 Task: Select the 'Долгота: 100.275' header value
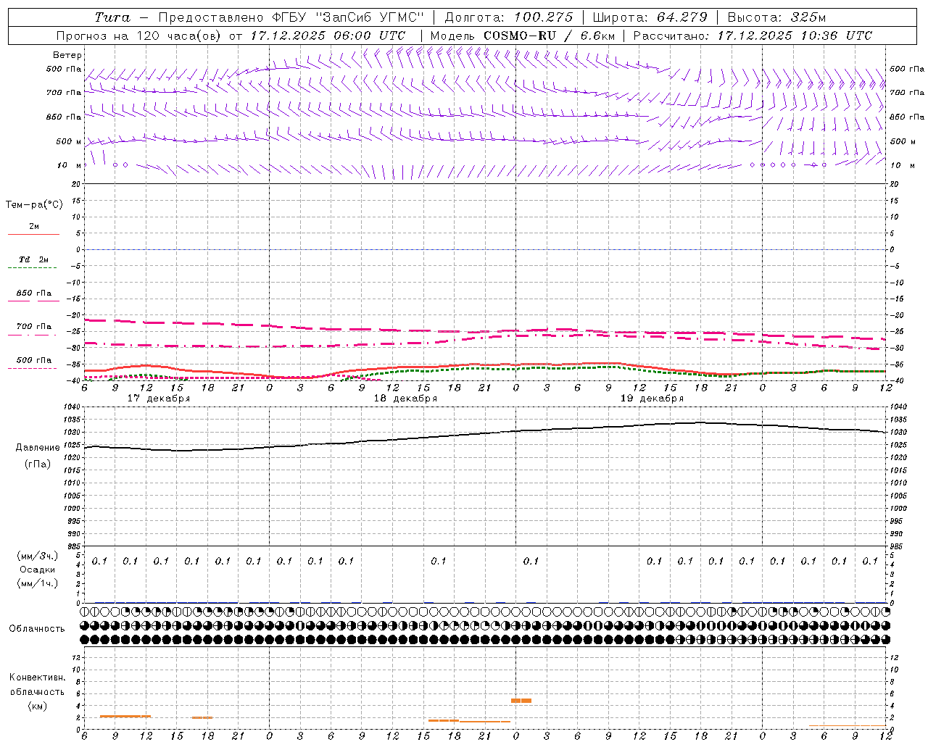click(x=509, y=17)
